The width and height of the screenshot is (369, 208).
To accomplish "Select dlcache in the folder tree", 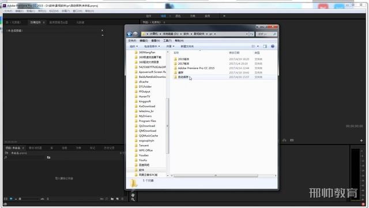I will [144, 81].
